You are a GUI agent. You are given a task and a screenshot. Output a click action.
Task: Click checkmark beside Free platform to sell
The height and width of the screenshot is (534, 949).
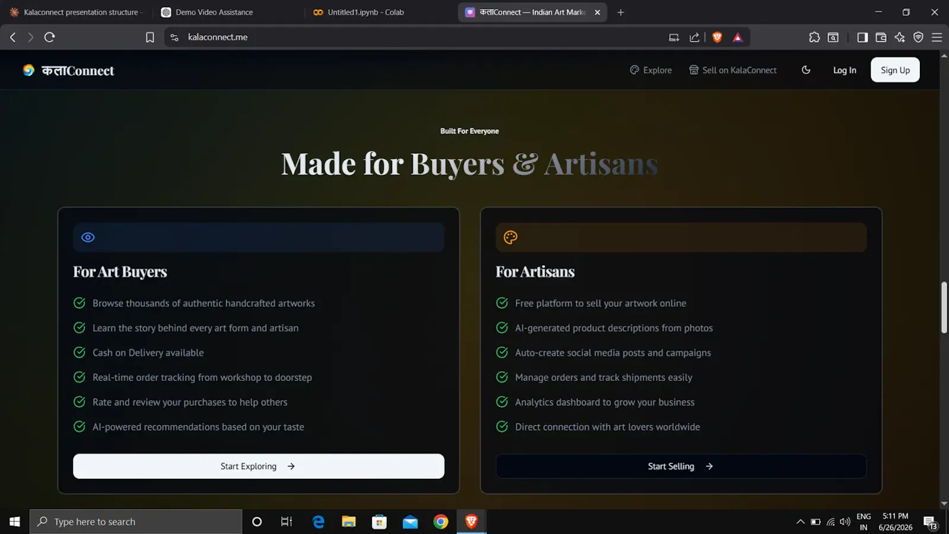click(502, 303)
